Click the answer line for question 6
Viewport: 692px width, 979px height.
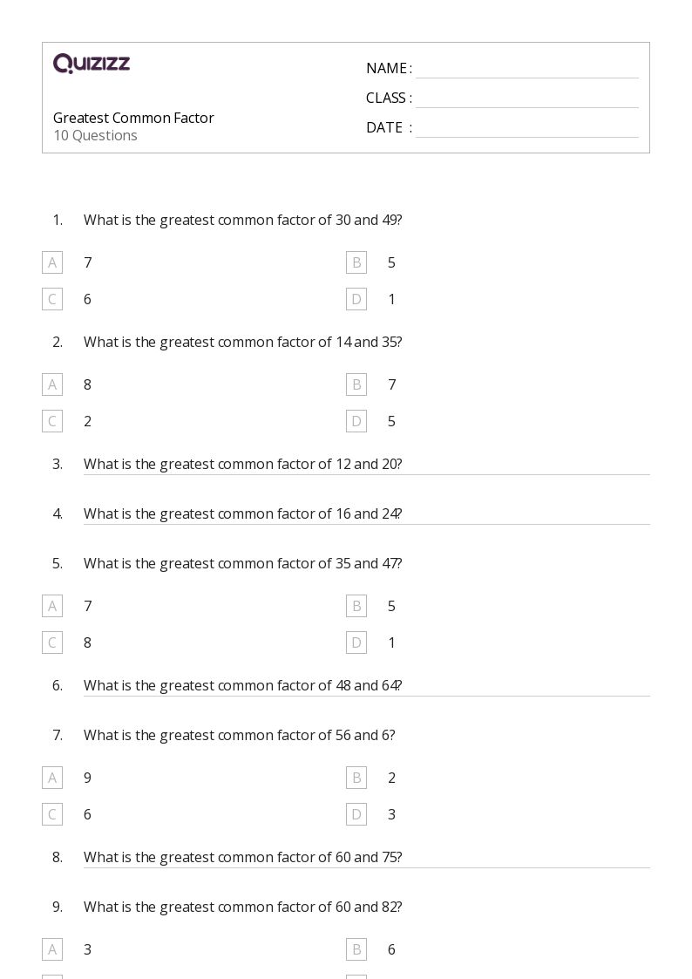coord(367,696)
